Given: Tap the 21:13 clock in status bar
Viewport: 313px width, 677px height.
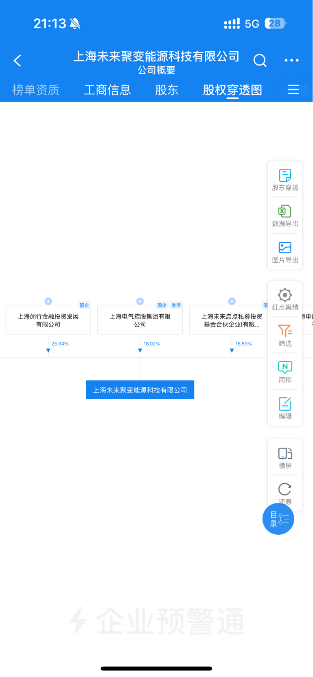Looking at the screenshot, I should coord(50,24).
